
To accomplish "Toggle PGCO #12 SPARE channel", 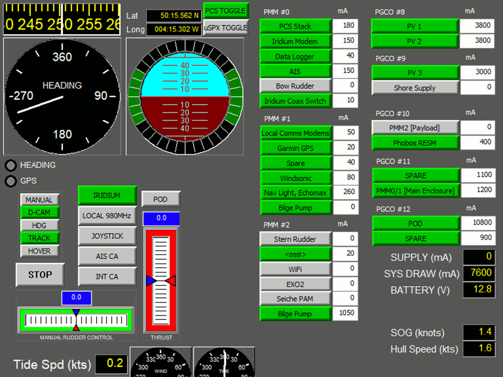I will [x=416, y=239].
